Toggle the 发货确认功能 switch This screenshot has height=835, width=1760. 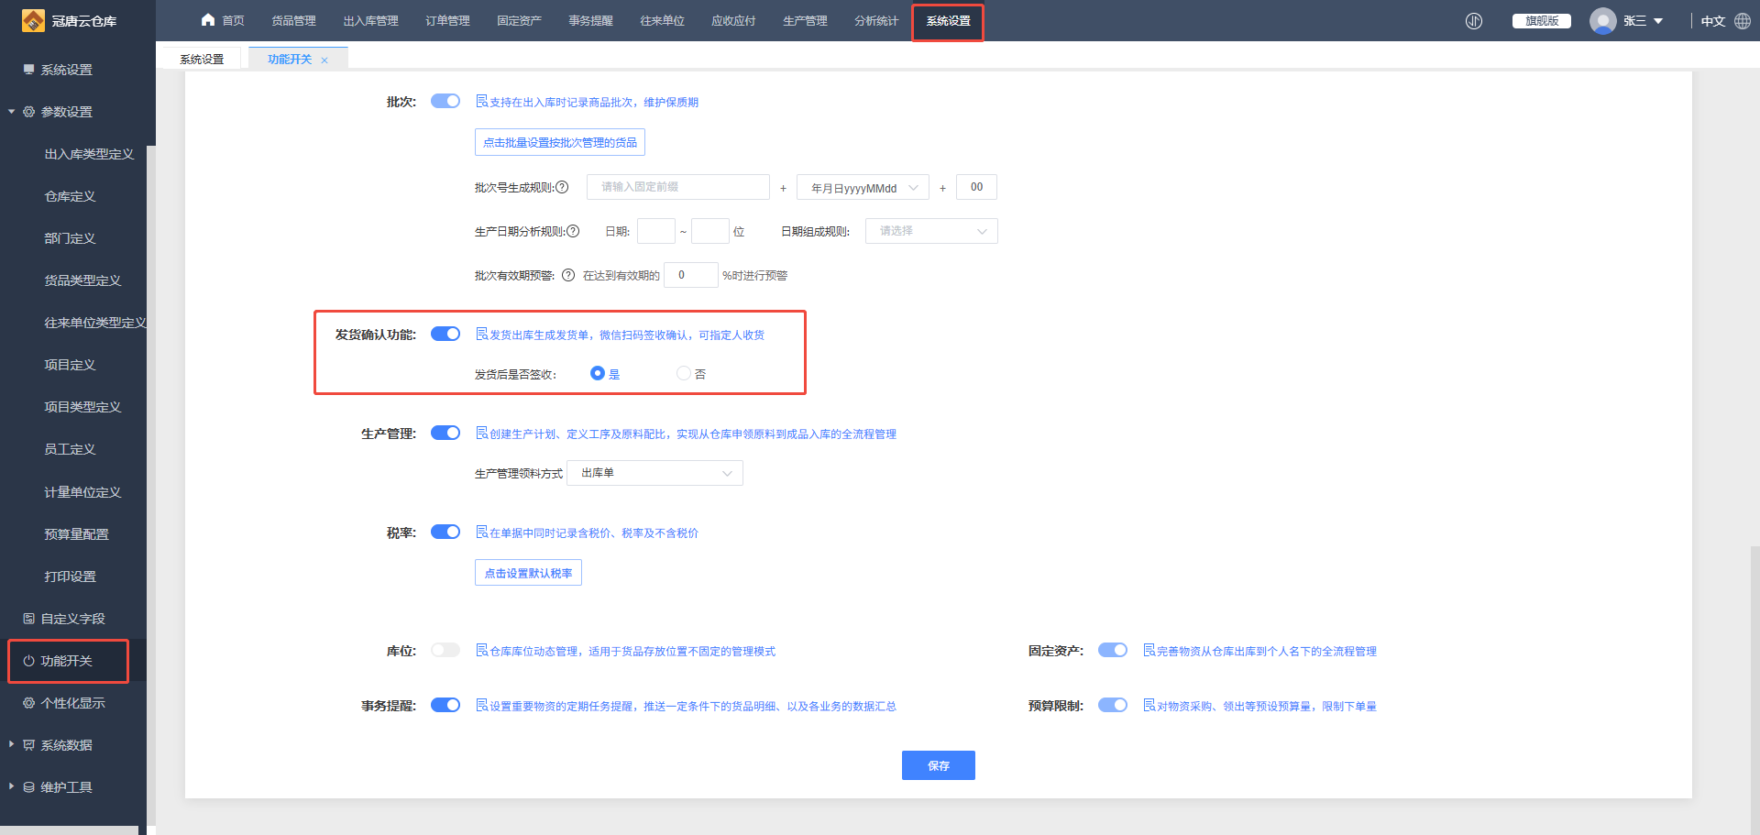tap(445, 334)
